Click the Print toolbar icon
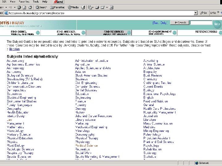 click(97, 7)
